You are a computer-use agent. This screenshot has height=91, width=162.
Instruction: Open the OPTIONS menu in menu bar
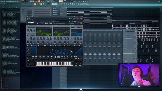coord(12,1)
